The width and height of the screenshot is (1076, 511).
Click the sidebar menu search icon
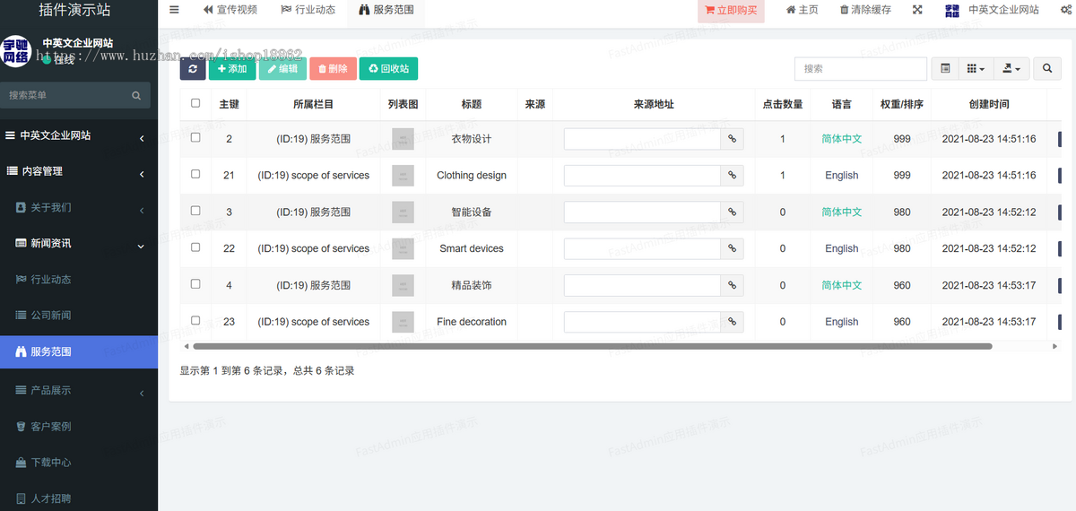136,95
